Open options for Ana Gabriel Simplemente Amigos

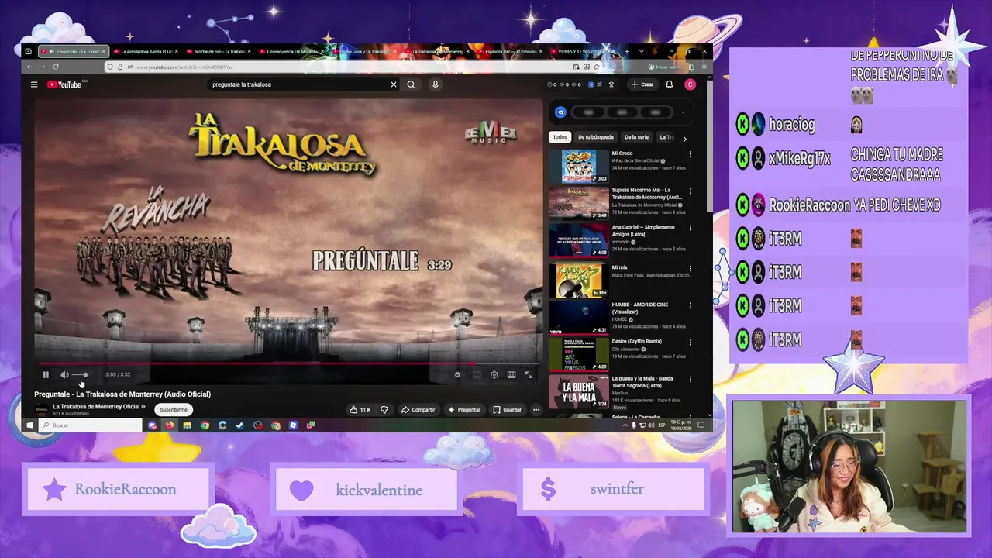coord(691,228)
